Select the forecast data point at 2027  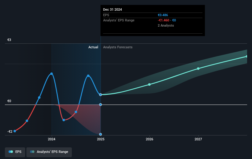[x=198, y=68]
